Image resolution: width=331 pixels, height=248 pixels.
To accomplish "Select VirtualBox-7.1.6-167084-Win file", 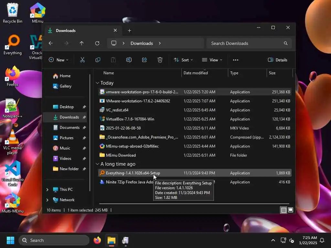I will (195, 119).
